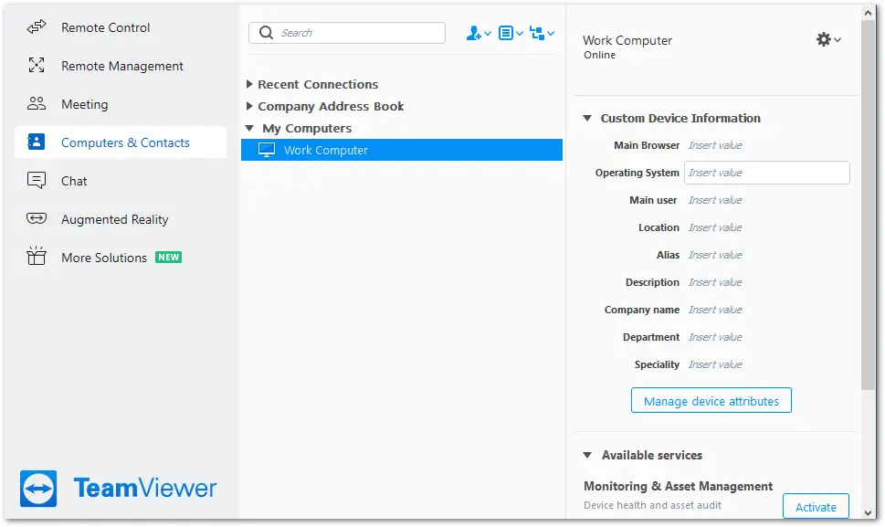Click the add contact person icon
The height and width of the screenshot is (527, 885).
click(473, 33)
